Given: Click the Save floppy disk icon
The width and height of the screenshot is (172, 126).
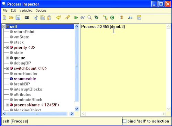Looking at the screenshot, I should click(18, 18).
